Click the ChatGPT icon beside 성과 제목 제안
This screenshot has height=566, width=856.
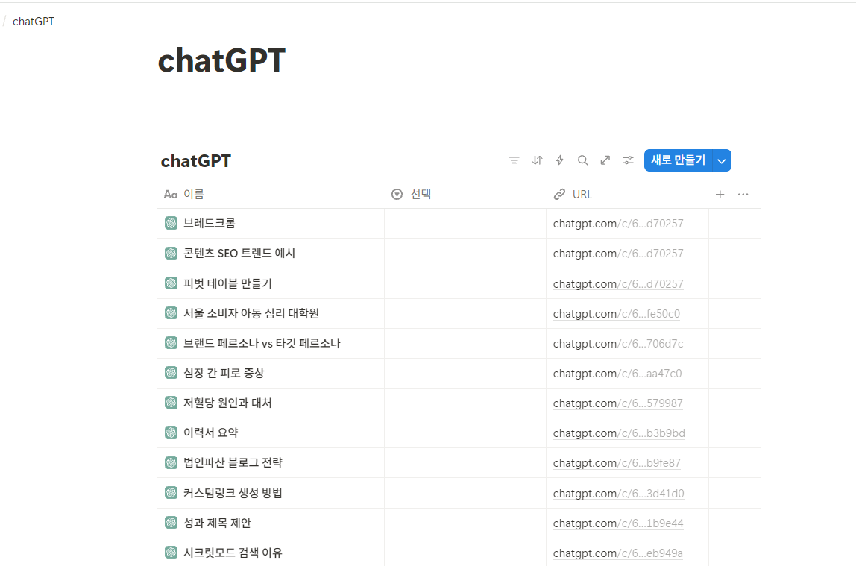(171, 522)
